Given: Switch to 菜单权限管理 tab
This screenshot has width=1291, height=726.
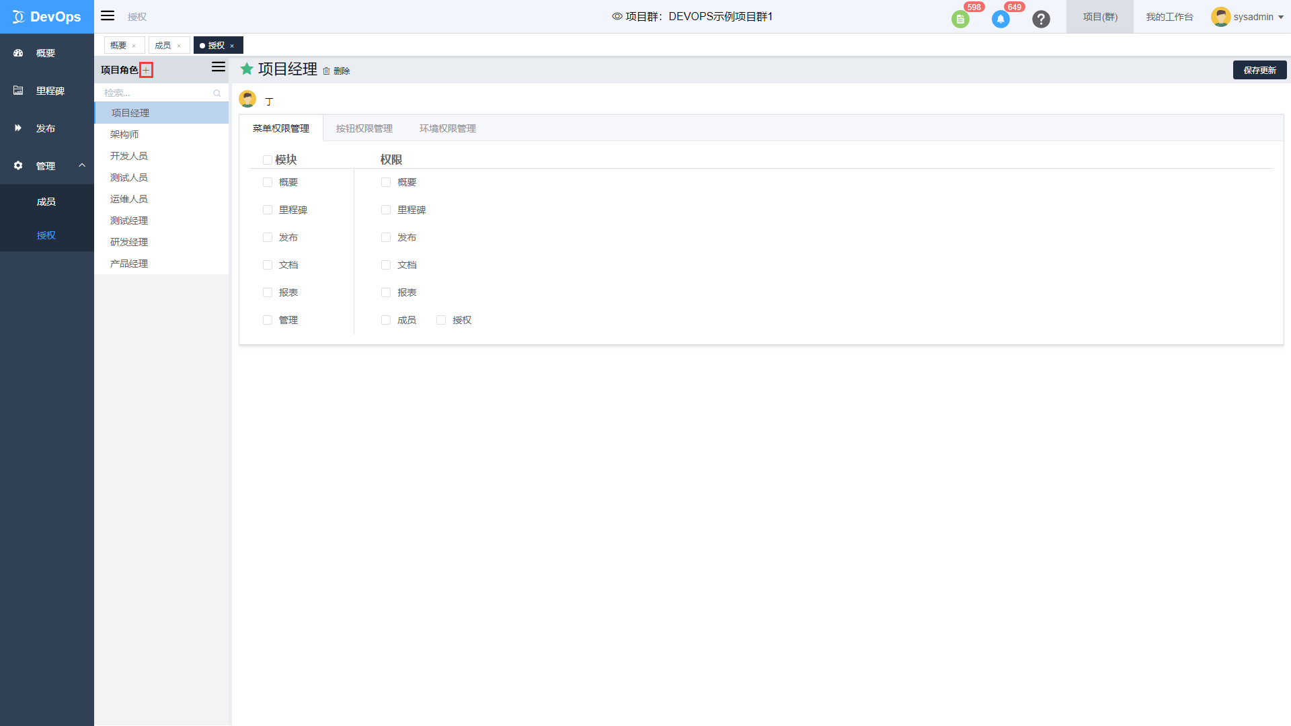Looking at the screenshot, I should coord(281,128).
